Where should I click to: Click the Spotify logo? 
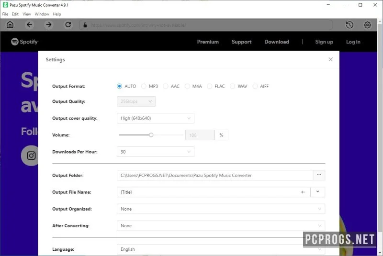(24, 42)
